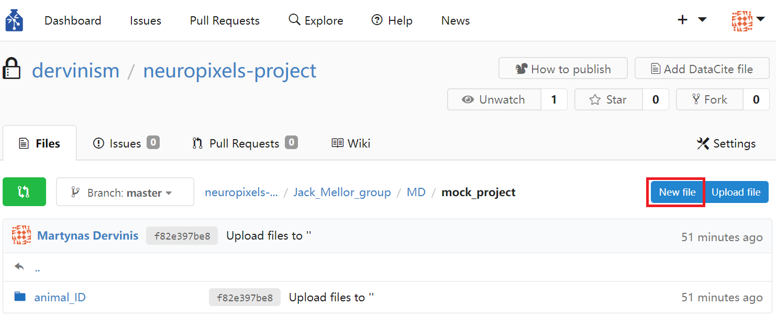Expand the Branch: master selector
Image resolution: width=776 pixels, height=317 pixels.
pos(125,192)
